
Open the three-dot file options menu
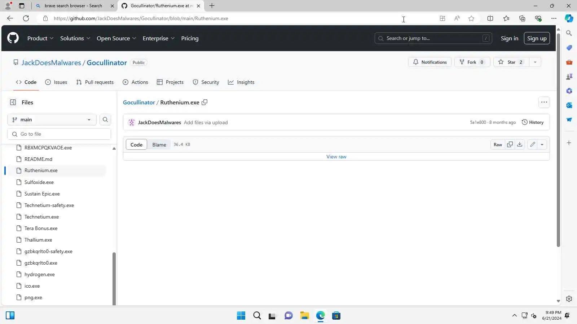tap(544, 102)
